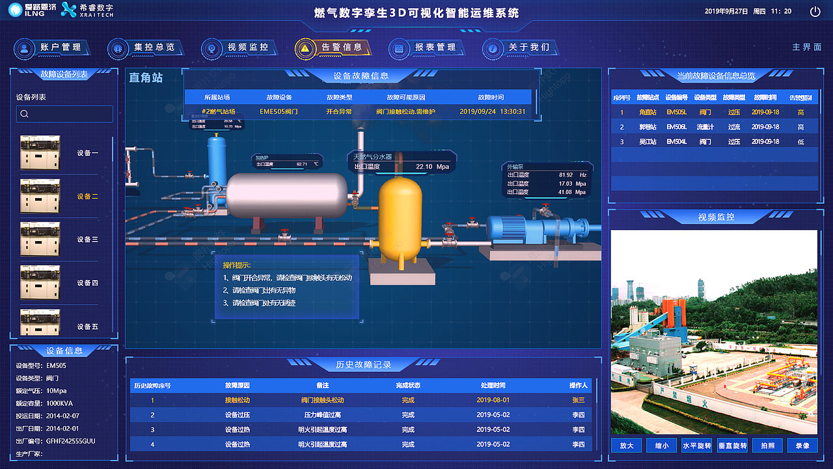Click 水平旋转 to rotate horizontally
The image size is (833, 469).
[x=697, y=446]
